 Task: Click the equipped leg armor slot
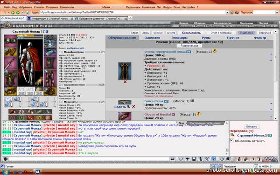coord(50,78)
